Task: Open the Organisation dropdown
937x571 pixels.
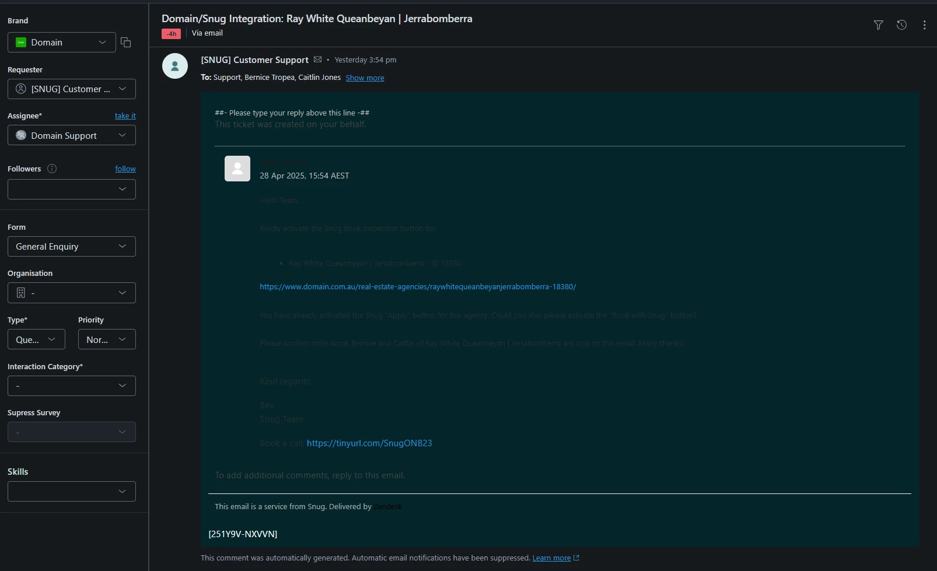Action: point(72,293)
